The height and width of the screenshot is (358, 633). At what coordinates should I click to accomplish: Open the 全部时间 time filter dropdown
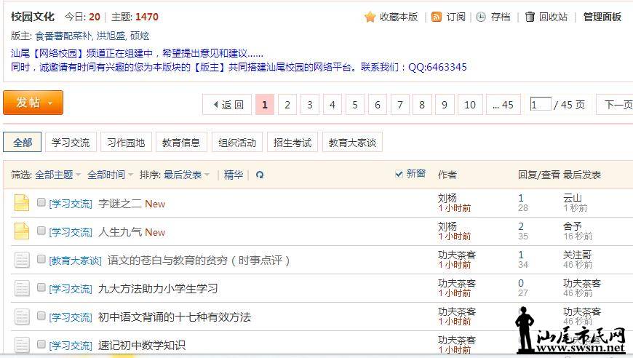[110, 175]
